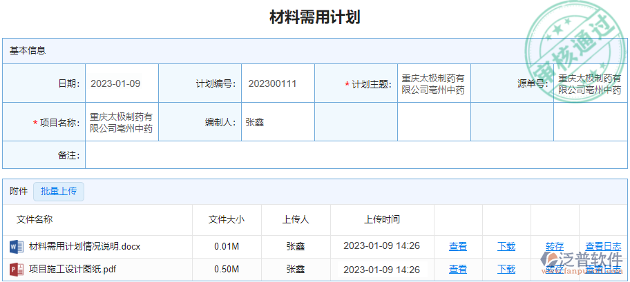
Task: Click the 项目名称 field value
Action: pos(122,122)
